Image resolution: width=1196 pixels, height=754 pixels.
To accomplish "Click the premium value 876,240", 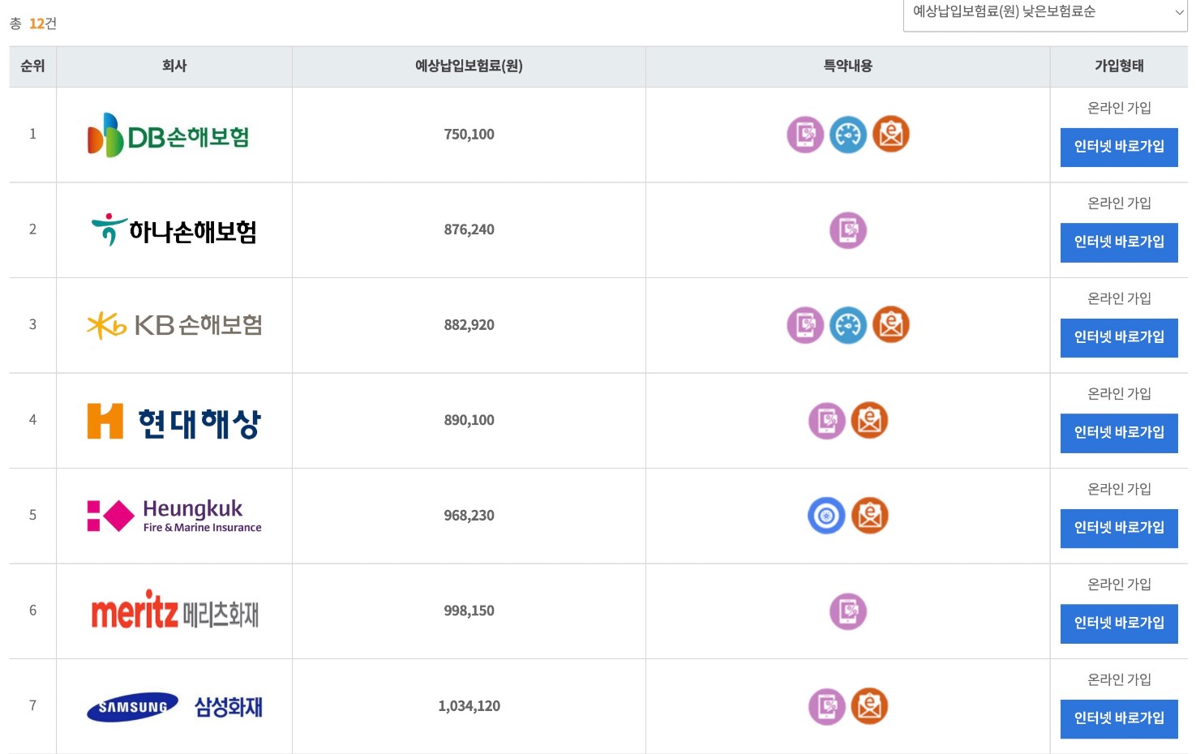I will coord(469,230).
